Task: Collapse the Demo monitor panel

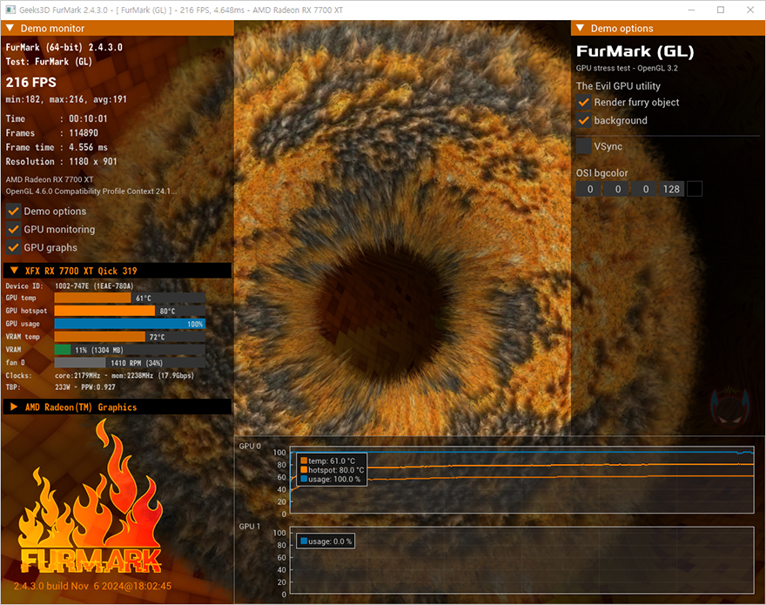Action: [10, 29]
